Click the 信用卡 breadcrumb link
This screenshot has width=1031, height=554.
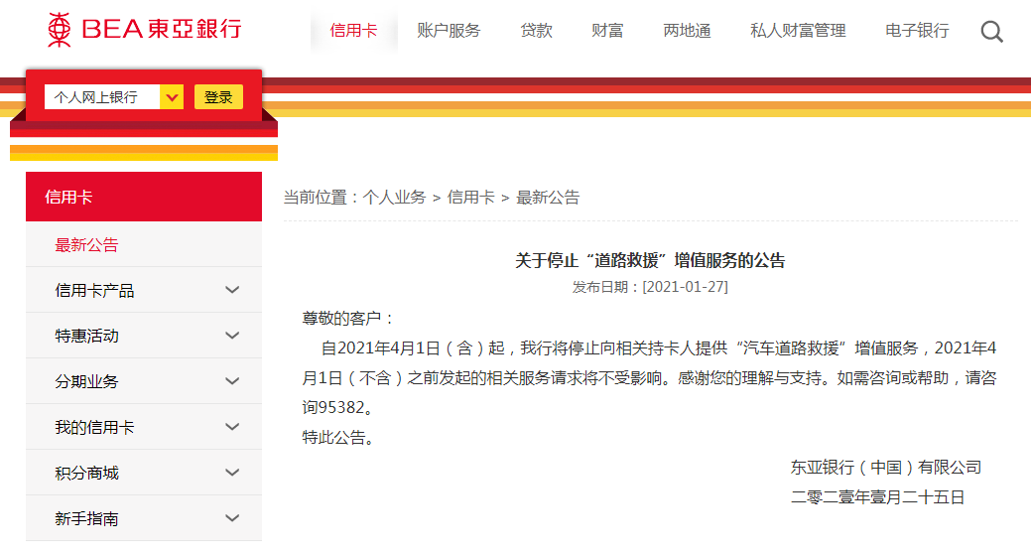tap(470, 198)
